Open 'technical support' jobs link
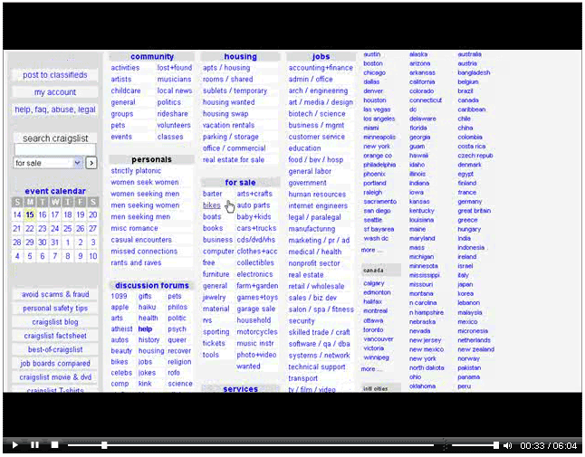The width and height of the screenshot is (585, 457). pyautogui.click(x=317, y=367)
